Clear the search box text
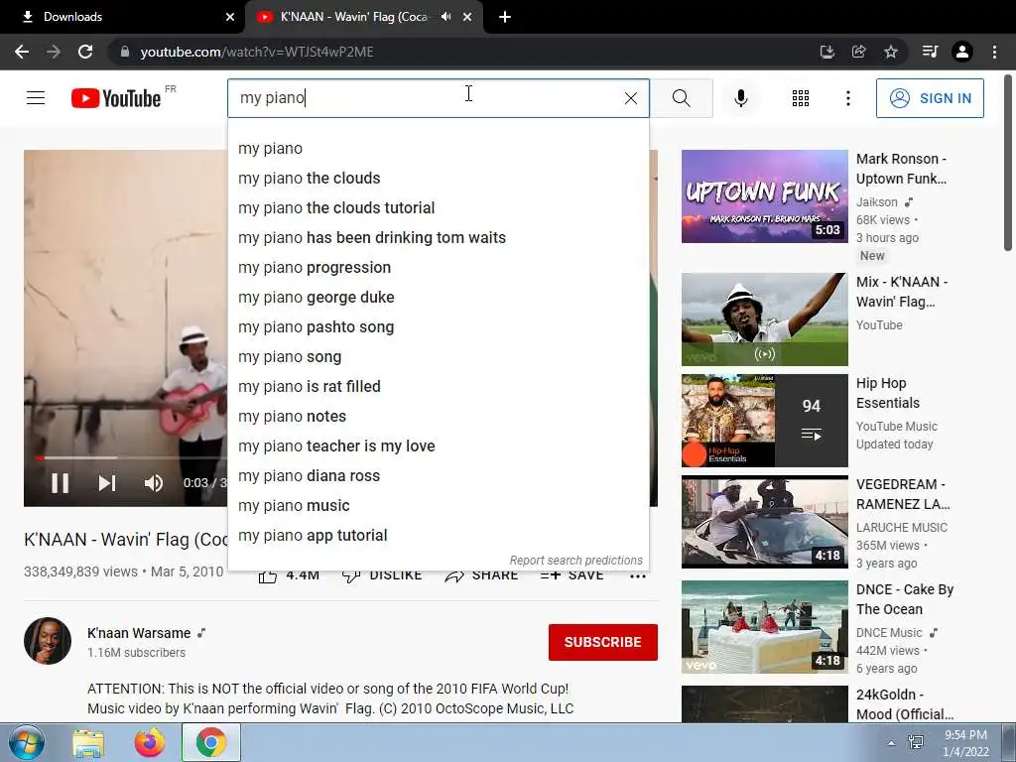Viewport: 1016px width, 762px height. 630,98
